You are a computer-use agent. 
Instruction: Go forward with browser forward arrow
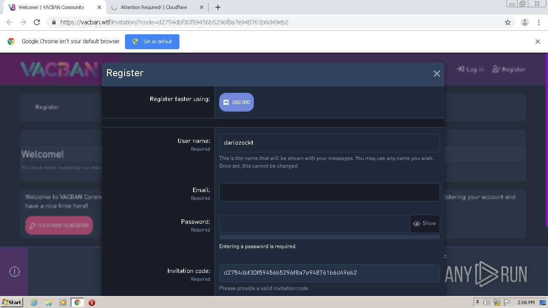[x=23, y=22]
